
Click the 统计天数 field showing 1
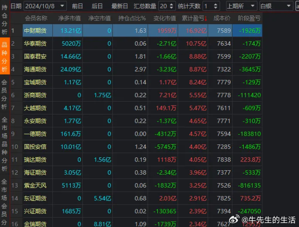point(211,6)
